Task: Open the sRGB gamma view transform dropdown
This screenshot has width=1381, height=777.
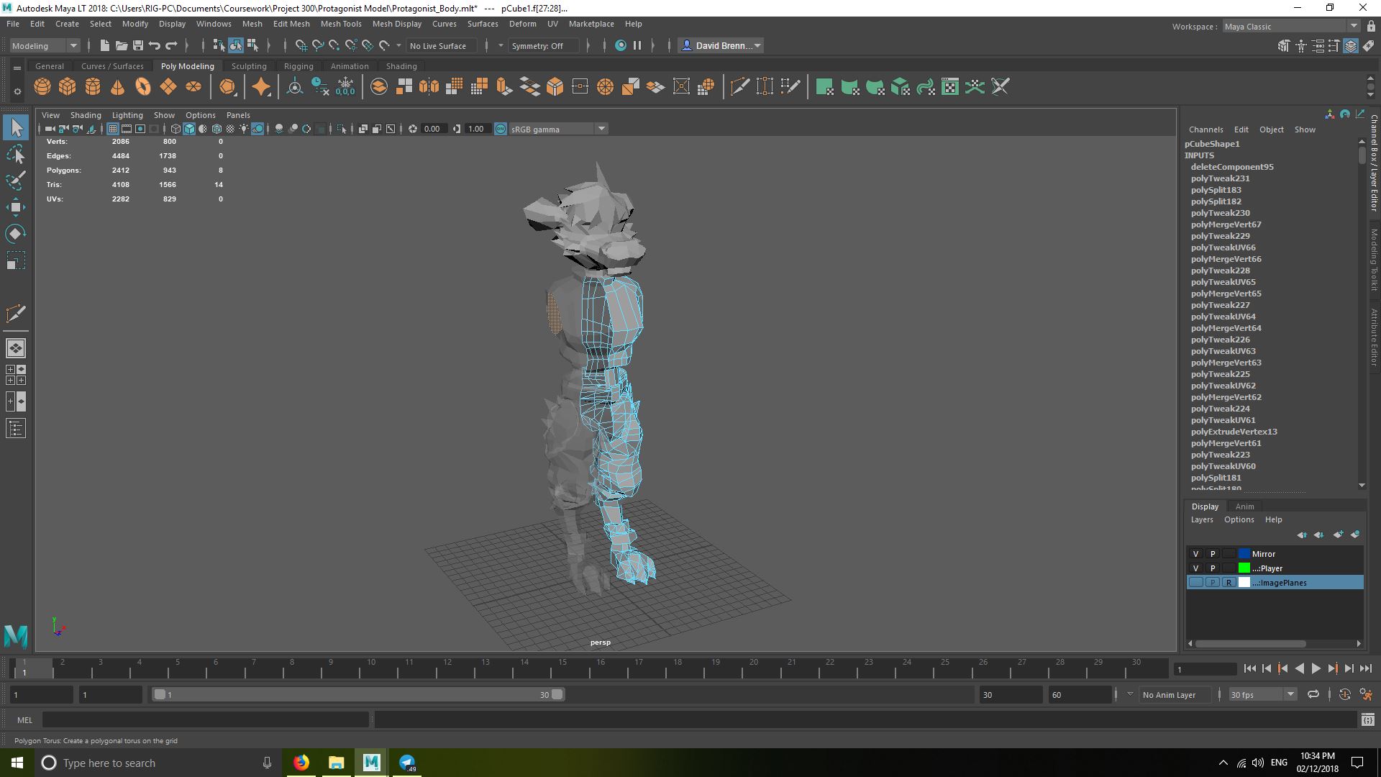Action: pos(558,129)
